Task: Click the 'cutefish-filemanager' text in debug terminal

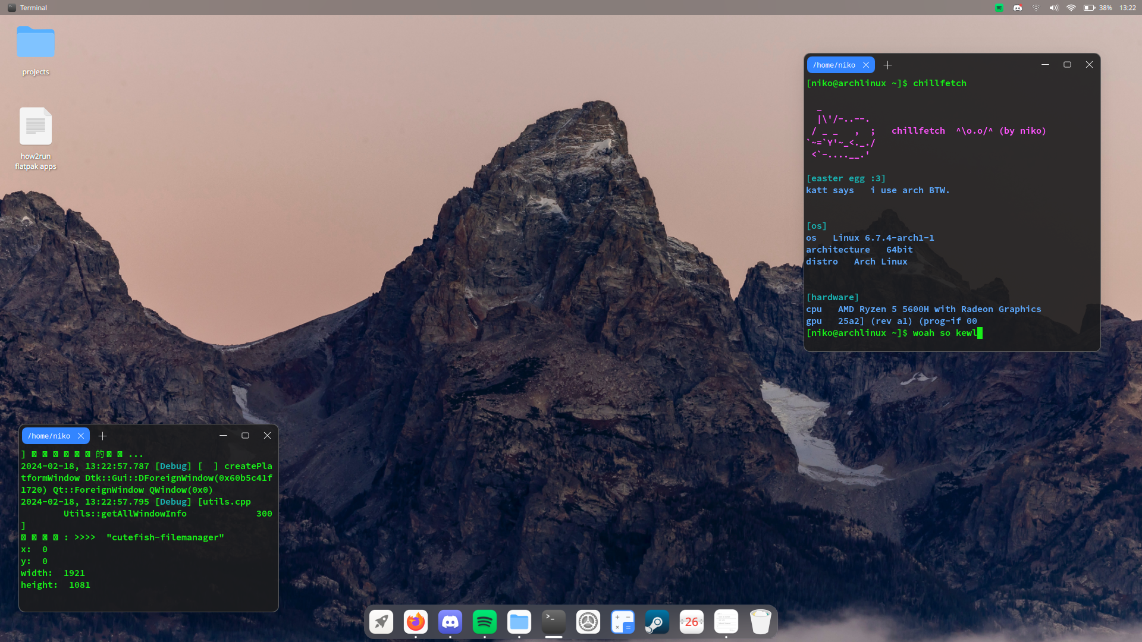Action: (x=165, y=537)
